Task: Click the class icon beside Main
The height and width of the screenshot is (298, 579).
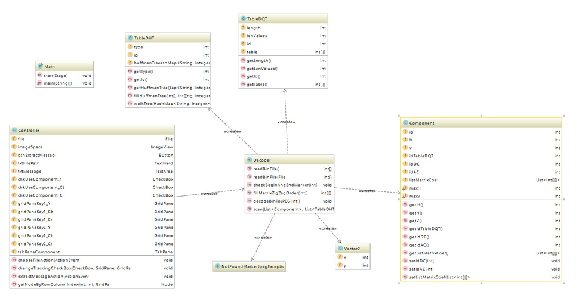Action: [40, 66]
